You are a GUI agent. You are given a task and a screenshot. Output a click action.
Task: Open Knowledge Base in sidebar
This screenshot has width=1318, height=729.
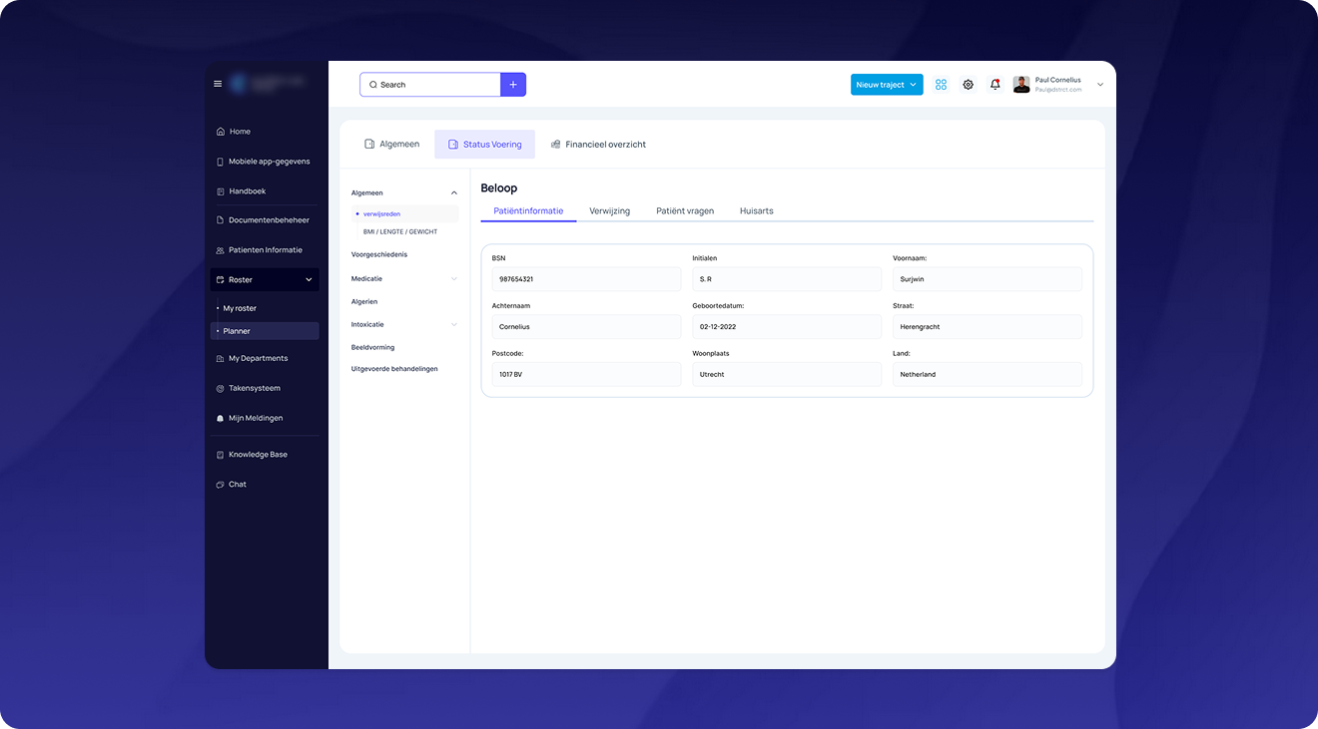[x=258, y=455]
